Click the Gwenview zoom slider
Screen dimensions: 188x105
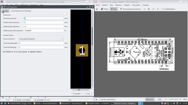pos(173,99)
